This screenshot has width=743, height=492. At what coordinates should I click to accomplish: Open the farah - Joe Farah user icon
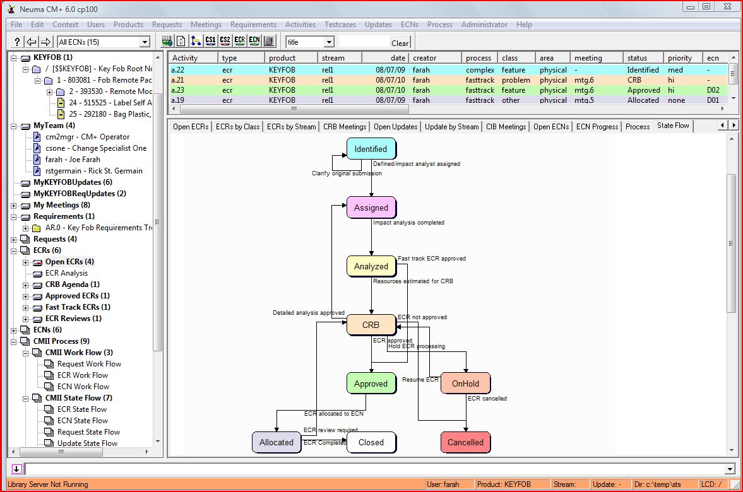click(37, 160)
